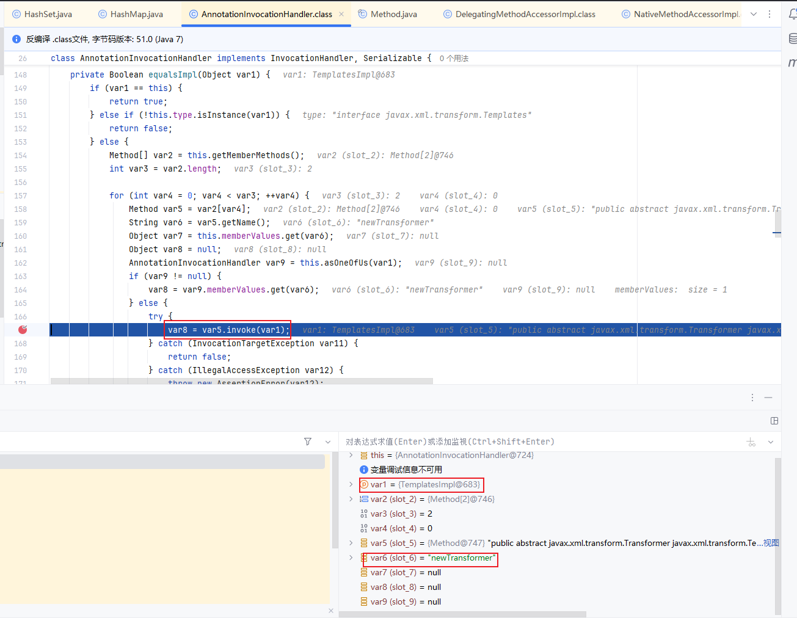Select the var4 (slot_4) = 0 row

[557, 528]
